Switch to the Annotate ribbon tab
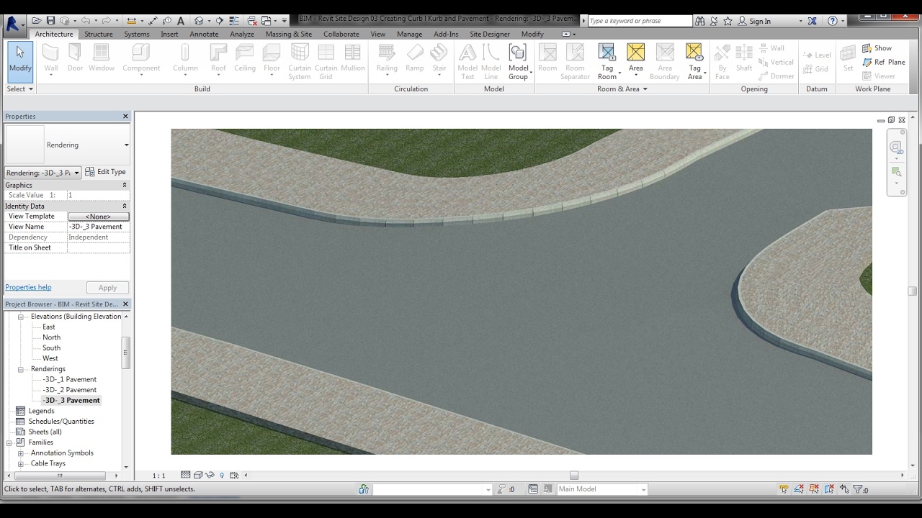The height and width of the screenshot is (518, 922). tap(204, 34)
